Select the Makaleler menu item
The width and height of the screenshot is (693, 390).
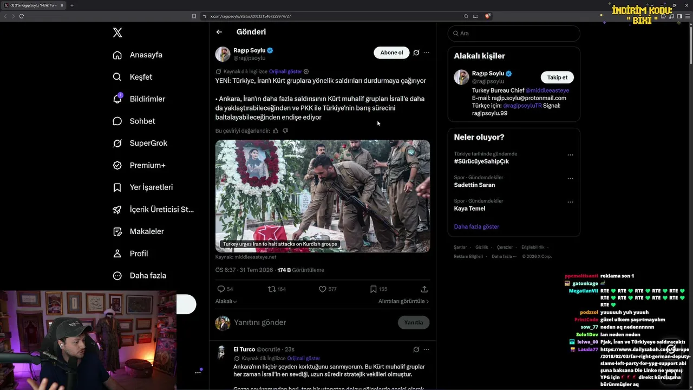(147, 231)
